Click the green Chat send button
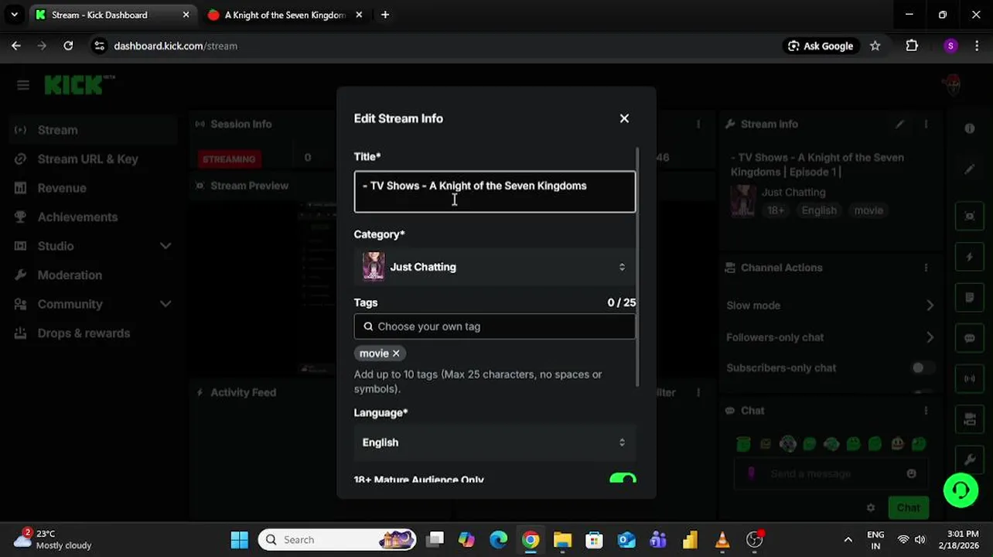993x557 pixels. tap(908, 508)
